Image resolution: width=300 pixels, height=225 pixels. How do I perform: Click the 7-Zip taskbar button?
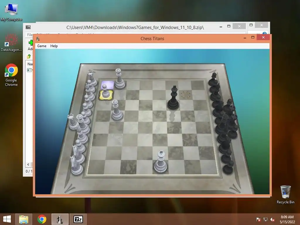[78, 219]
